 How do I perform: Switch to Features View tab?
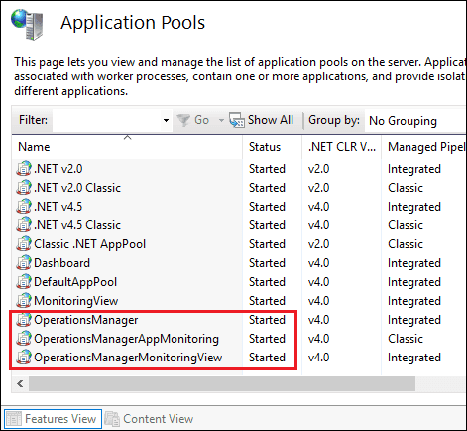click(x=53, y=419)
